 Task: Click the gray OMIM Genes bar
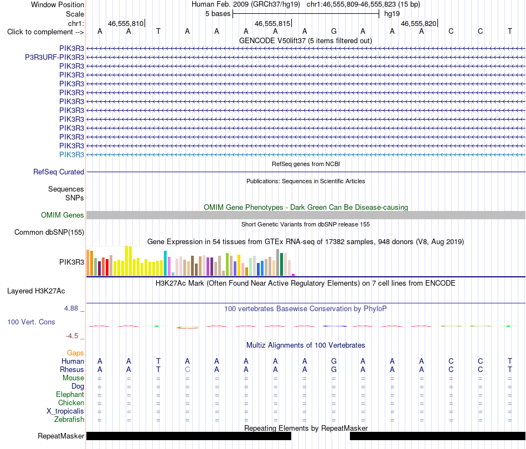(x=306, y=215)
